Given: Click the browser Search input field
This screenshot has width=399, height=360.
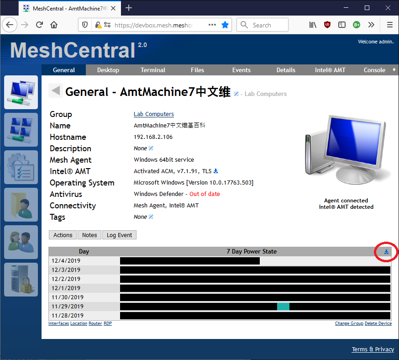Looking at the screenshot, I should [262, 25].
